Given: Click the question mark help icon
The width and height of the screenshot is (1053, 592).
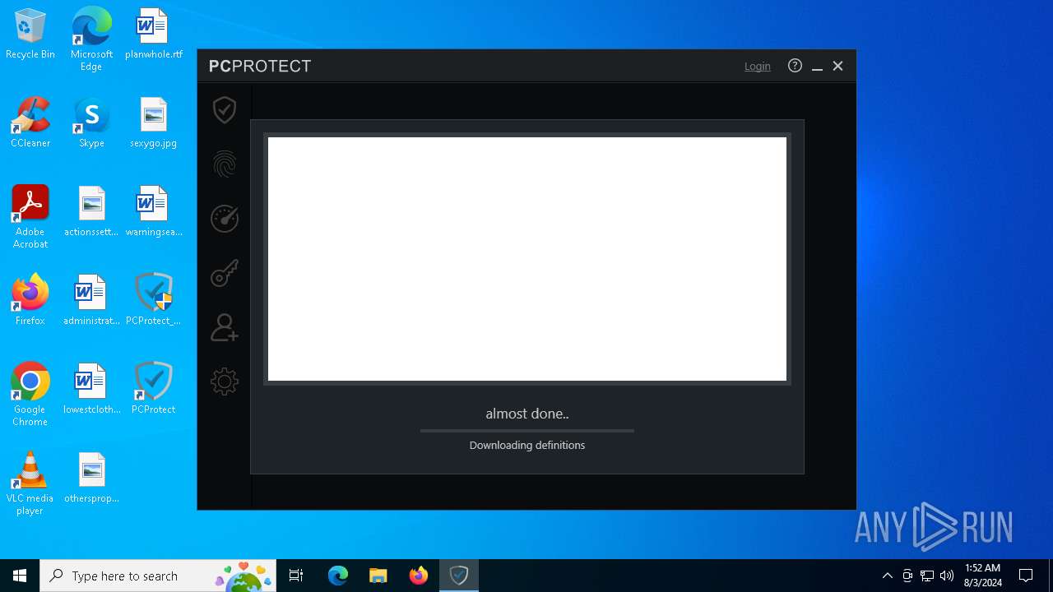Looking at the screenshot, I should (x=795, y=66).
